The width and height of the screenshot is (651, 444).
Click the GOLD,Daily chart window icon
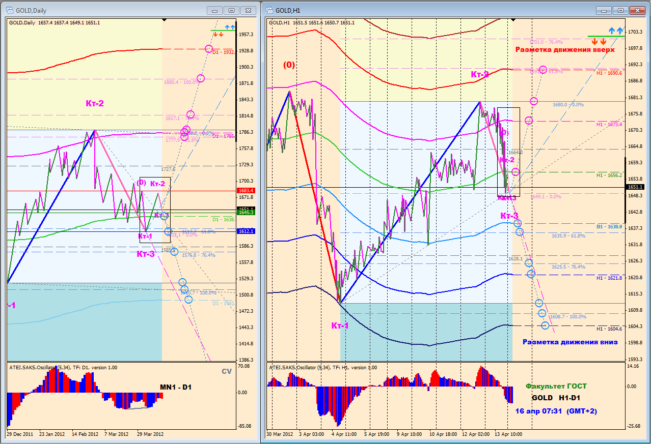10,10
